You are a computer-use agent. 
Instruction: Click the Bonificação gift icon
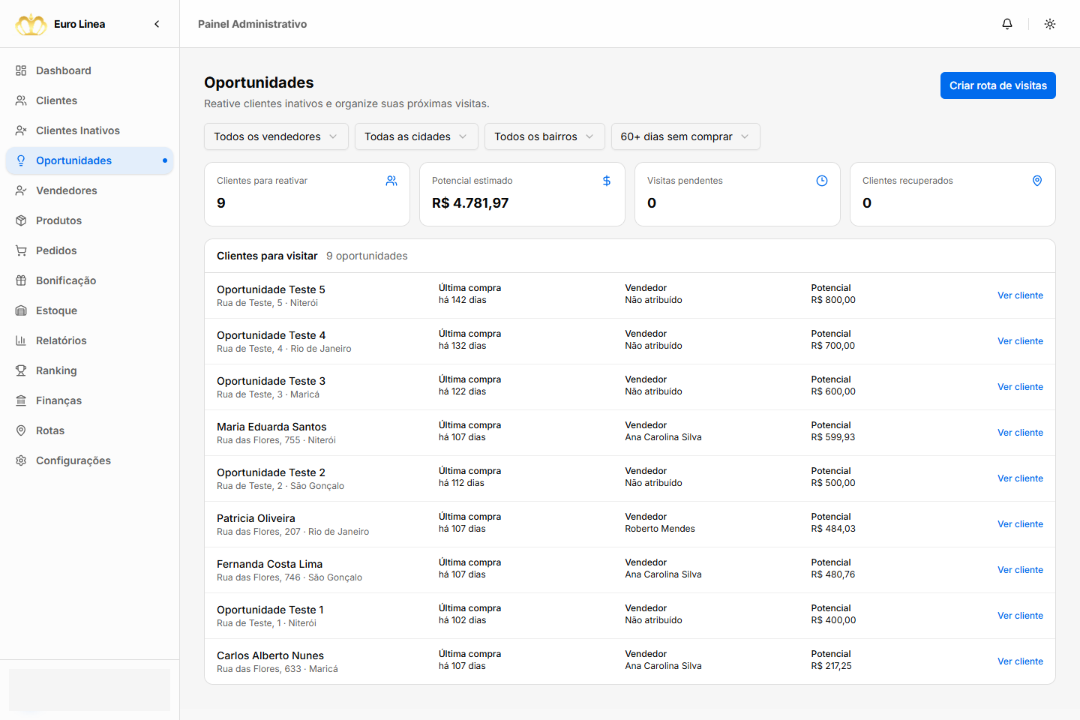[x=21, y=280]
